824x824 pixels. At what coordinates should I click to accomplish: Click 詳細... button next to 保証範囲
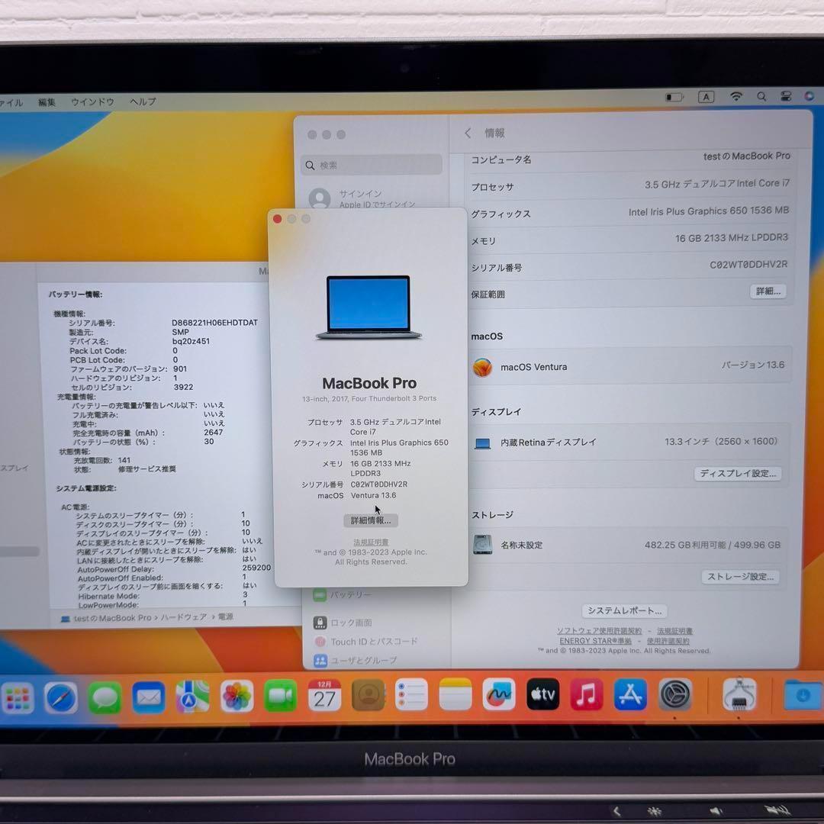point(768,291)
